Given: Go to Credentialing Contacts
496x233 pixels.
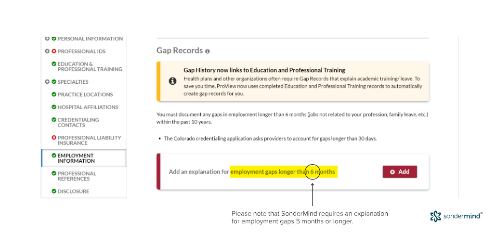Looking at the screenshot, I should click(78, 122).
